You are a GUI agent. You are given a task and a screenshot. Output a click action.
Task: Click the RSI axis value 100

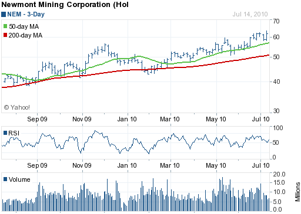(x=278, y=128)
